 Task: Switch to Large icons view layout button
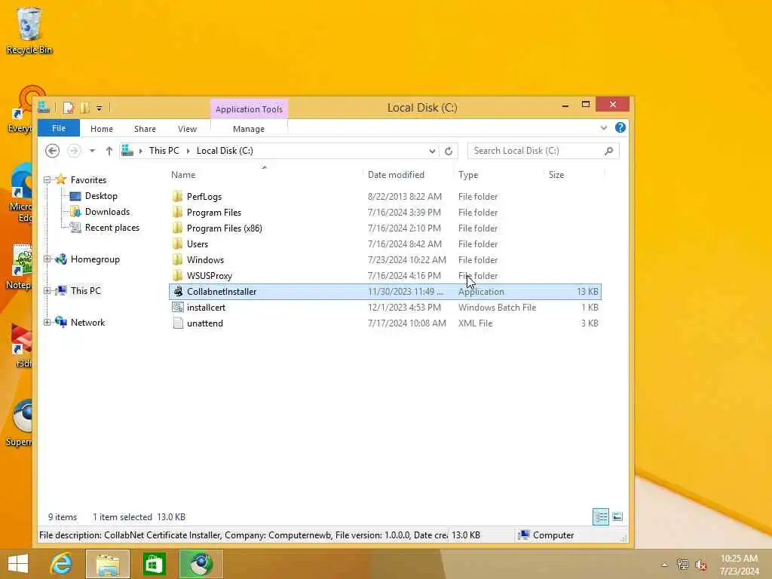point(617,517)
